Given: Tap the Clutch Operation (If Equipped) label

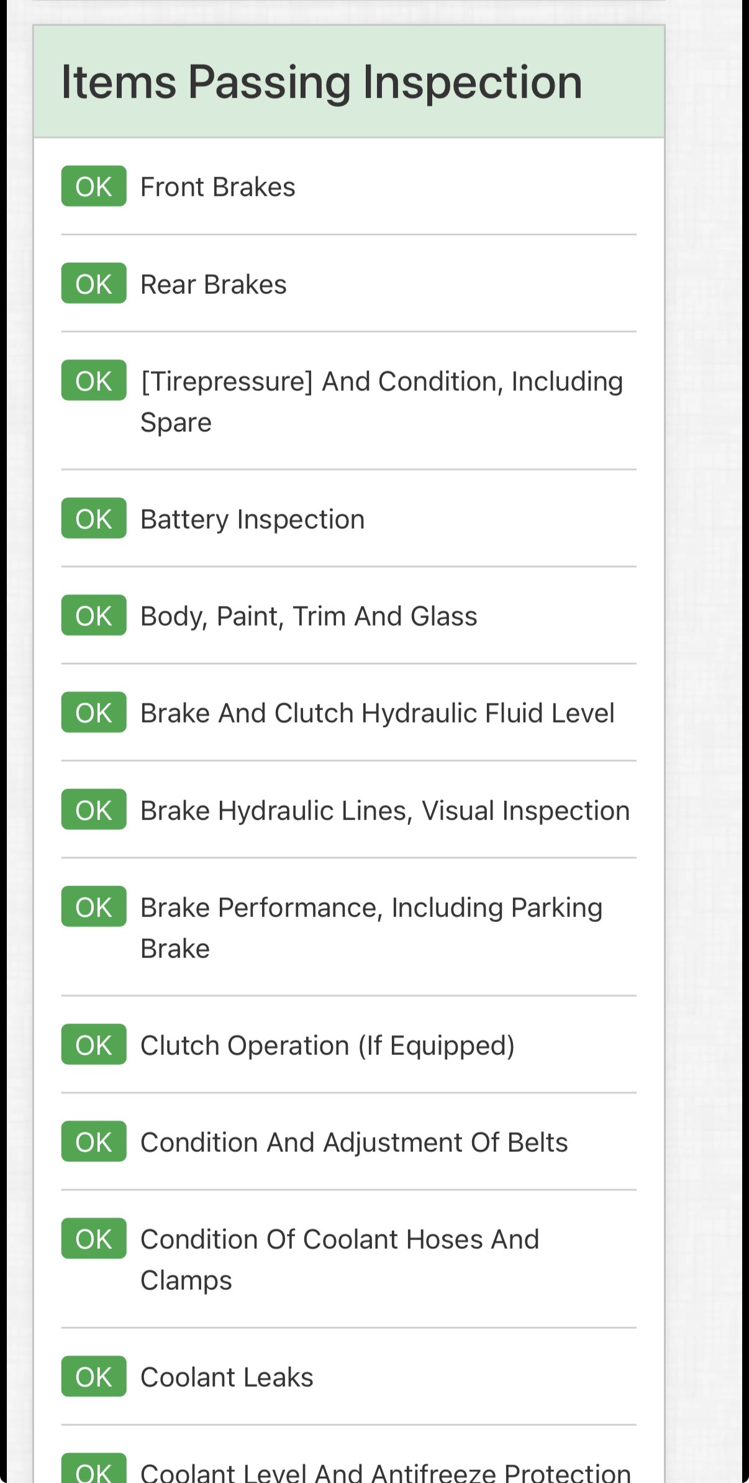Looking at the screenshot, I should [327, 1046].
